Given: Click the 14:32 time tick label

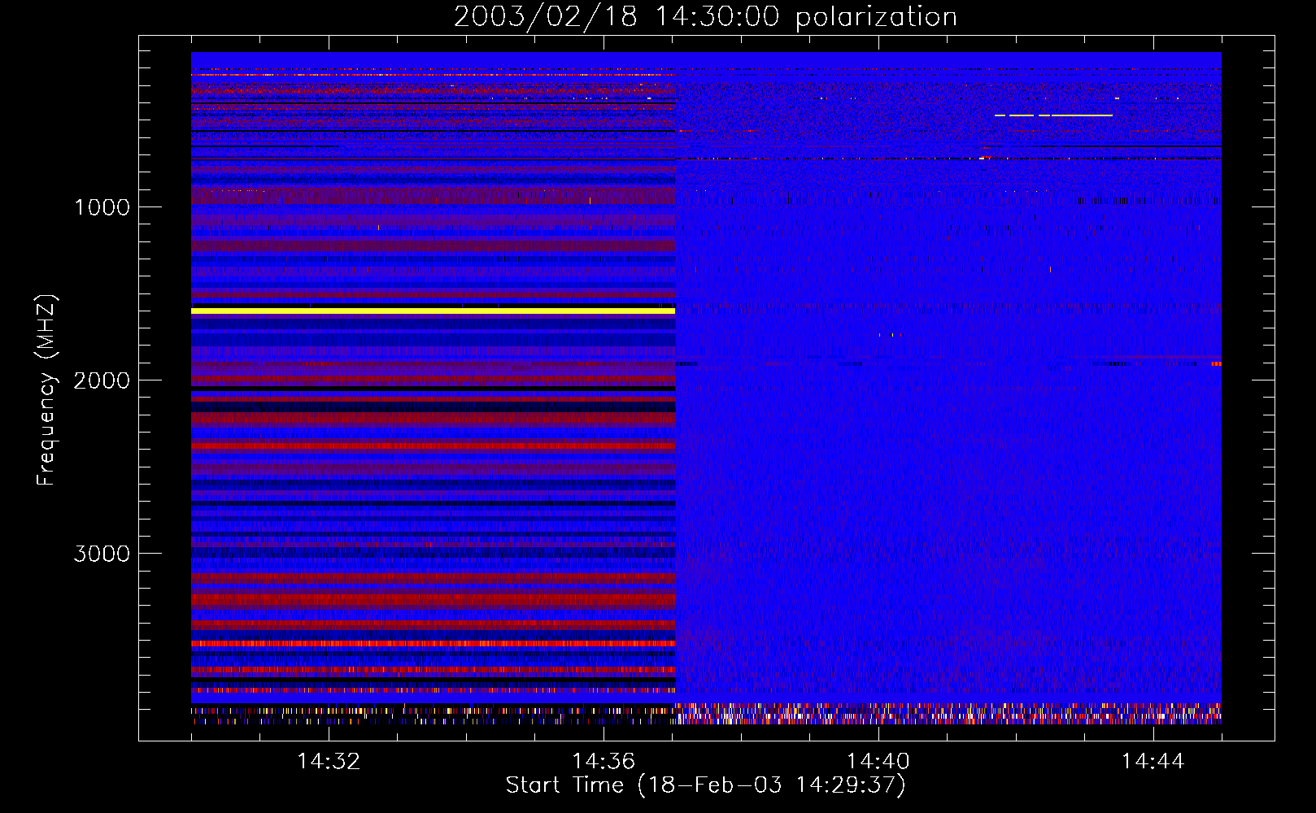Looking at the screenshot, I should pos(329,762).
